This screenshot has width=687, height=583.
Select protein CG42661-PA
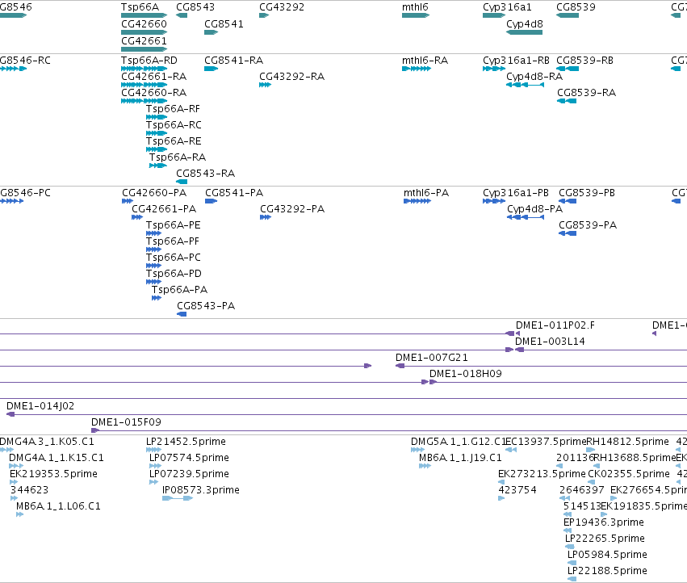tap(137, 217)
